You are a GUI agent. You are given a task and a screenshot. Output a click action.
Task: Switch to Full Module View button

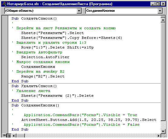pos(9,136)
